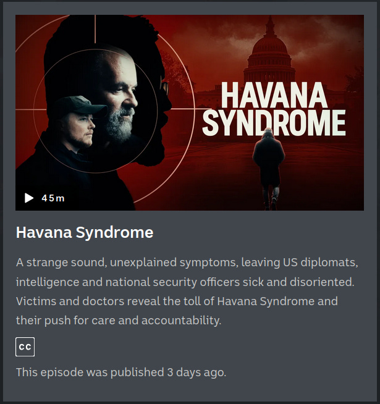Click the white play triangle icon
The height and width of the screenshot is (404, 380).
[x=29, y=198]
